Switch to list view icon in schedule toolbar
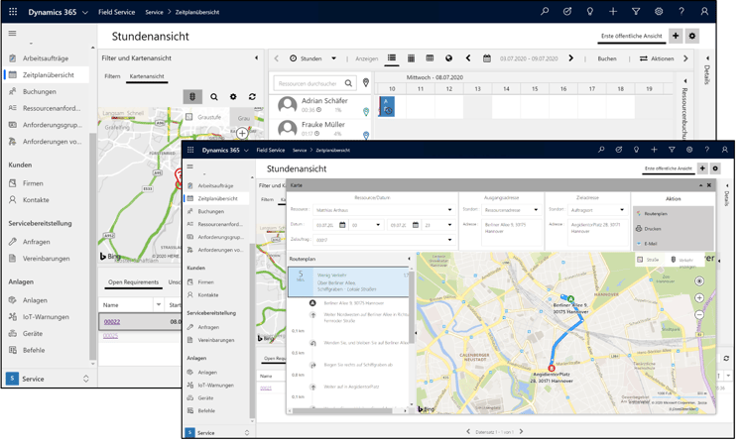The width and height of the screenshot is (744, 444). pos(392,57)
